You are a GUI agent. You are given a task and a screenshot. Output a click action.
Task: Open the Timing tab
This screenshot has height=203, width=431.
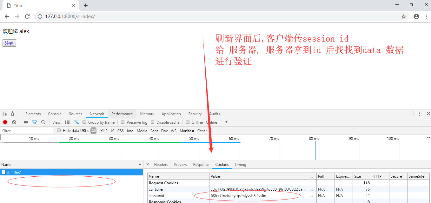(240, 165)
